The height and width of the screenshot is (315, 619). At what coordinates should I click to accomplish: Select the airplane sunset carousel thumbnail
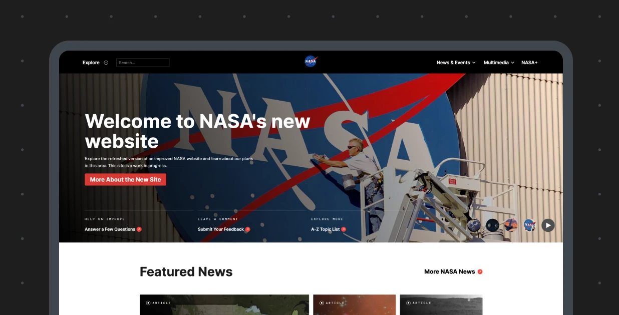(511, 225)
